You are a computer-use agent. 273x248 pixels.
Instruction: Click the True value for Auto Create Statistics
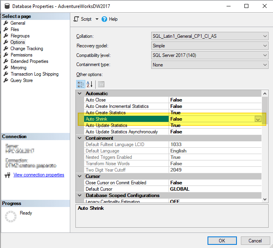click(x=175, y=113)
